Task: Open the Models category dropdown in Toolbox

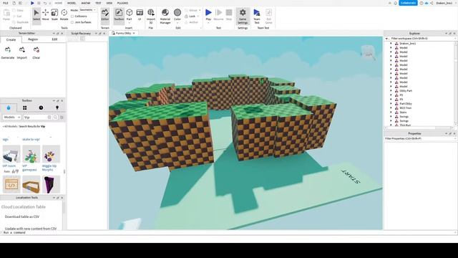Action: (x=11, y=118)
